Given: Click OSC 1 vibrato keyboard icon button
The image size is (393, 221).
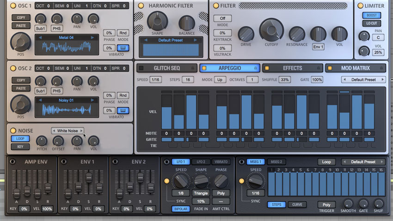Looking at the screenshot, I should point(123,48).
